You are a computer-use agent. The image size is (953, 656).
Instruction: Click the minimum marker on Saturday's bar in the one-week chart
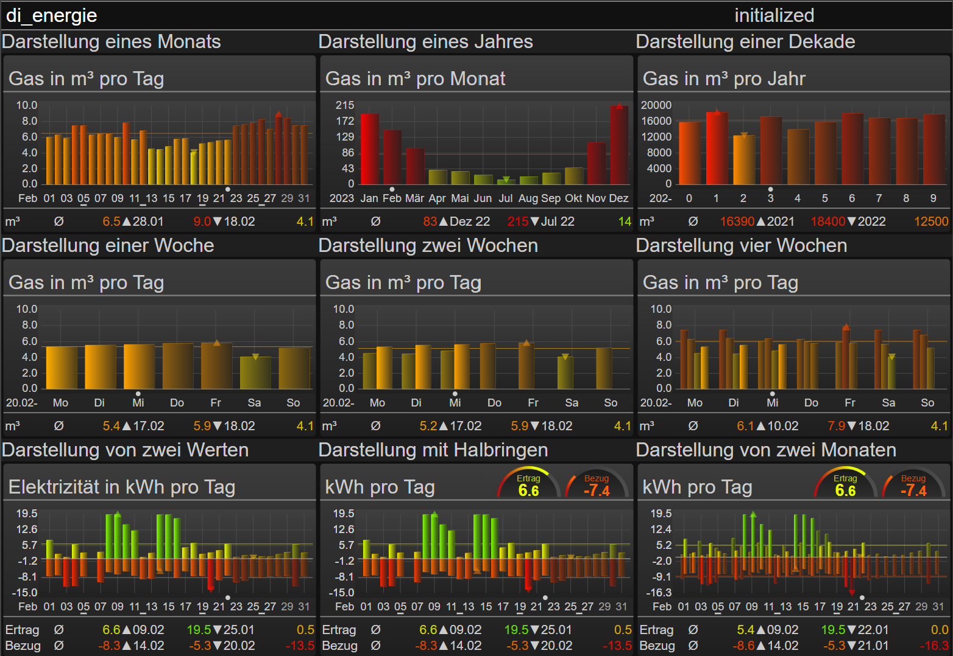255,357
